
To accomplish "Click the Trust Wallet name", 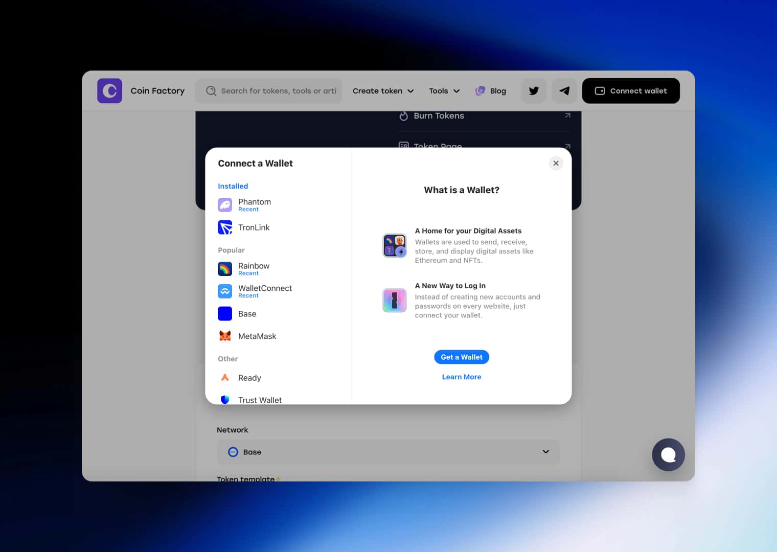I will point(260,400).
